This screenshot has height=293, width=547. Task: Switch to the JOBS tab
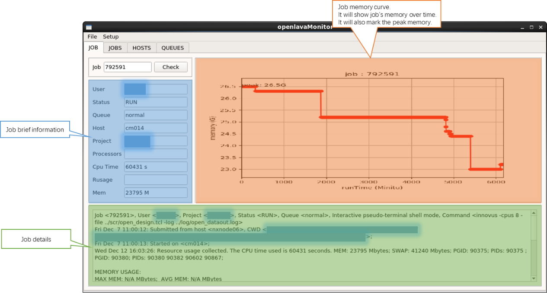[x=115, y=48]
